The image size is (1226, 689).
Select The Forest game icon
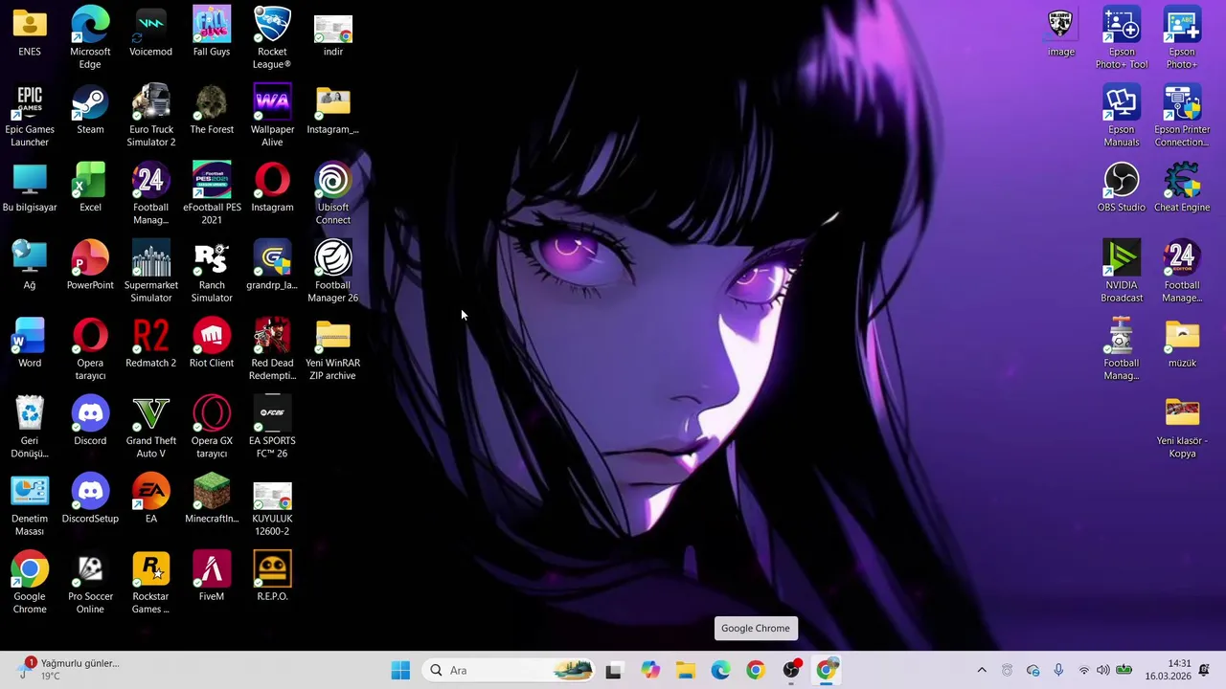(212, 110)
